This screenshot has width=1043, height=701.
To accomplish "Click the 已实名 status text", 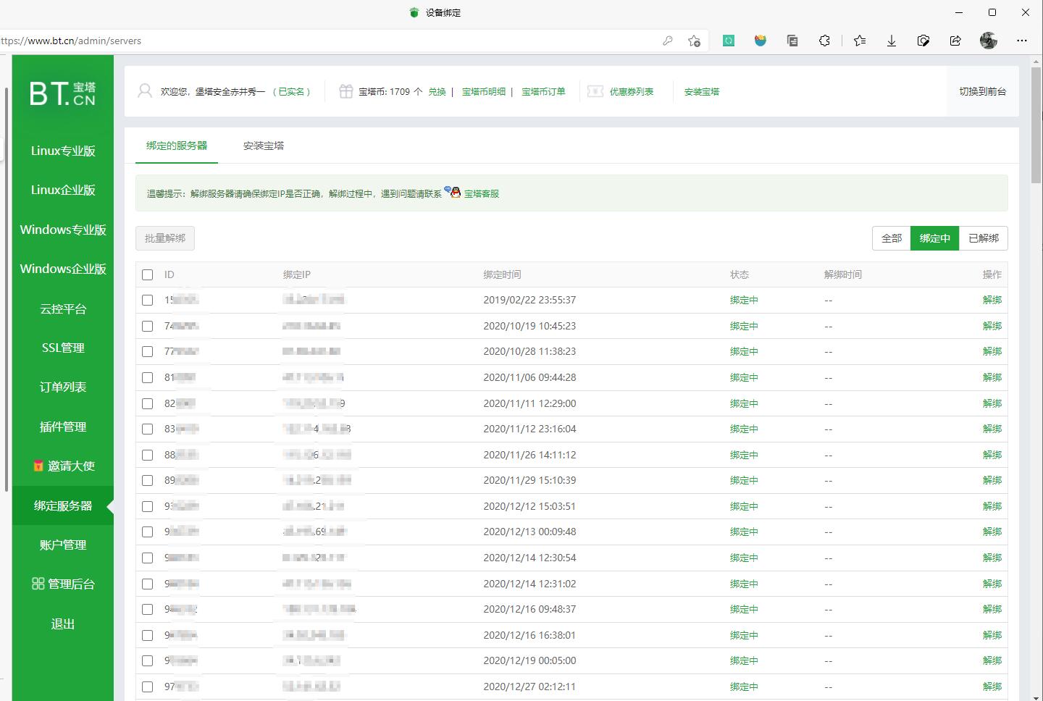I will click(292, 92).
